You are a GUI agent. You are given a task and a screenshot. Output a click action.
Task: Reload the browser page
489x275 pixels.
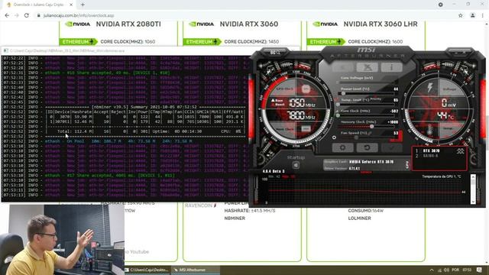pos(27,15)
